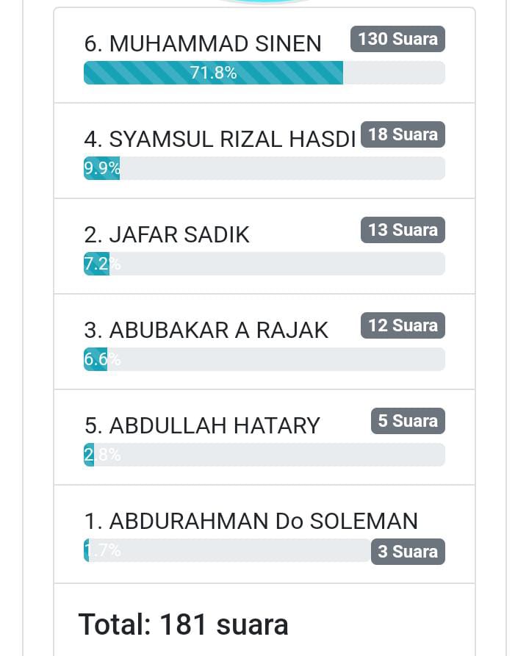This screenshot has width=529, height=656.
Task: Select candidate 6. MUHAMMAD SINEN name
Action: (203, 44)
